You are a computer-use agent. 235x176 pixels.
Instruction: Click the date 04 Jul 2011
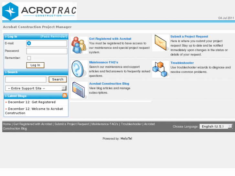[x=226, y=18]
